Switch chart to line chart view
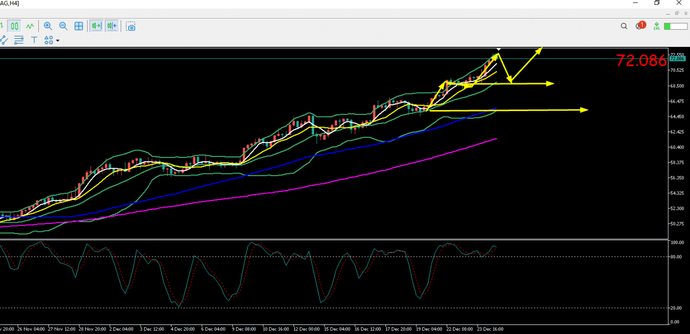 [x=30, y=26]
